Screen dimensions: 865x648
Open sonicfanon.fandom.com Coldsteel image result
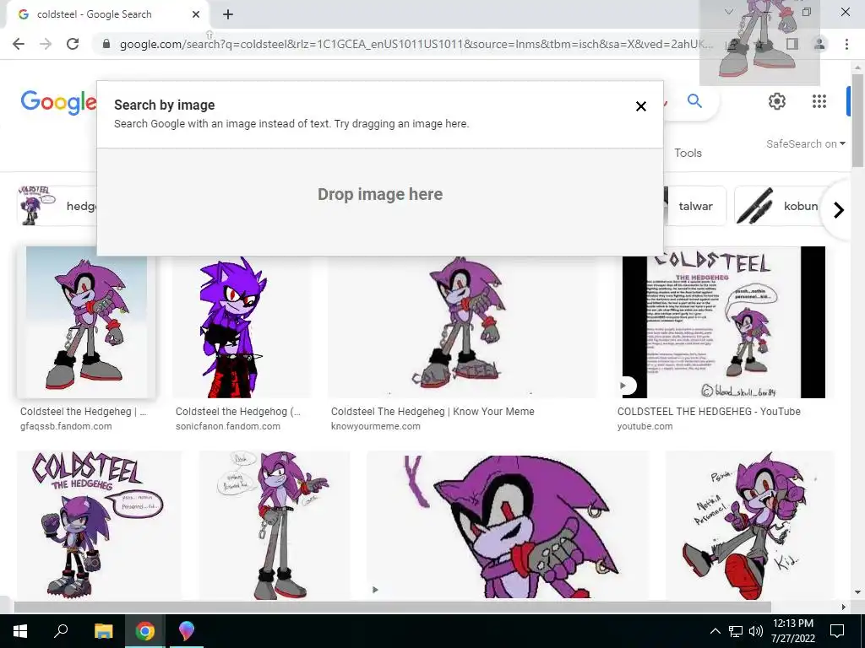(x=242, y=327)
